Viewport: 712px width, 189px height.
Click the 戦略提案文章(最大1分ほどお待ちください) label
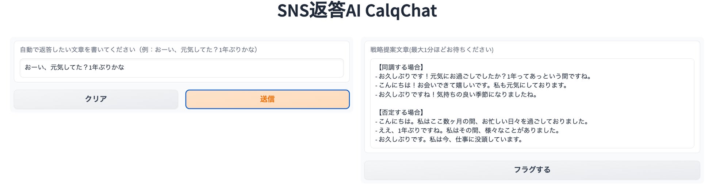click(432, 50)
